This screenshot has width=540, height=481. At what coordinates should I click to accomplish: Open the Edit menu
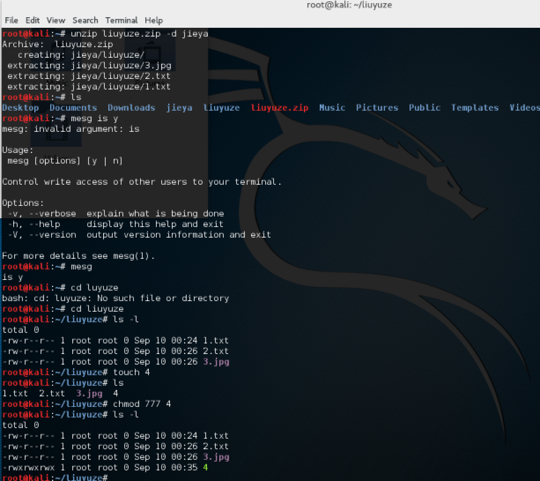[x=33, y=20]
